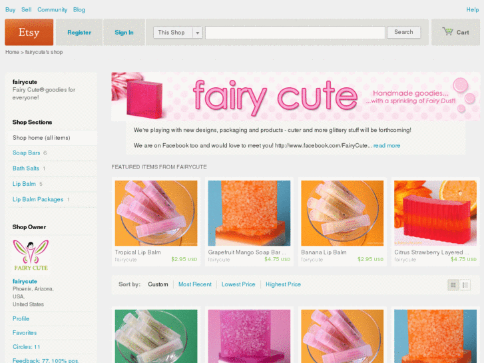The width and height of the screenshot is (484, 363).
Task: Click the fairy cute shop banner
Action: click(296, 97)
